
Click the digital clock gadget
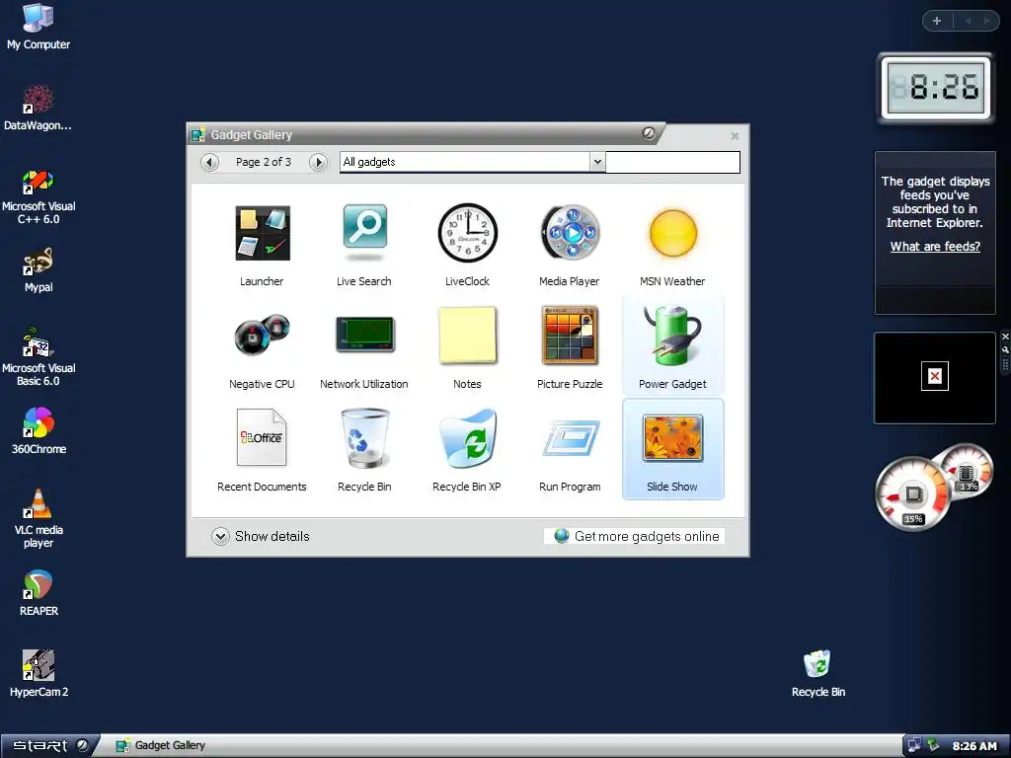point(936,88)
